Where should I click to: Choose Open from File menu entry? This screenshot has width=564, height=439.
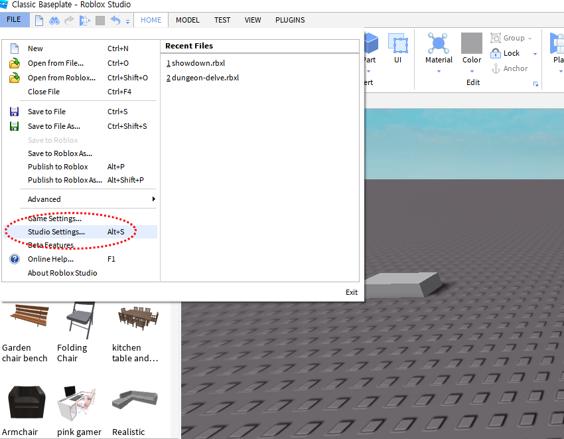pos(80,63)
